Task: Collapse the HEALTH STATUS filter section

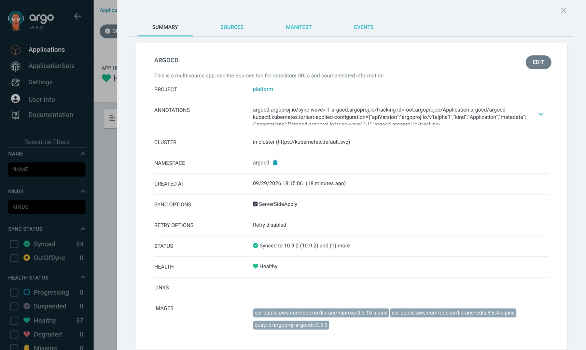Action: 83,277
